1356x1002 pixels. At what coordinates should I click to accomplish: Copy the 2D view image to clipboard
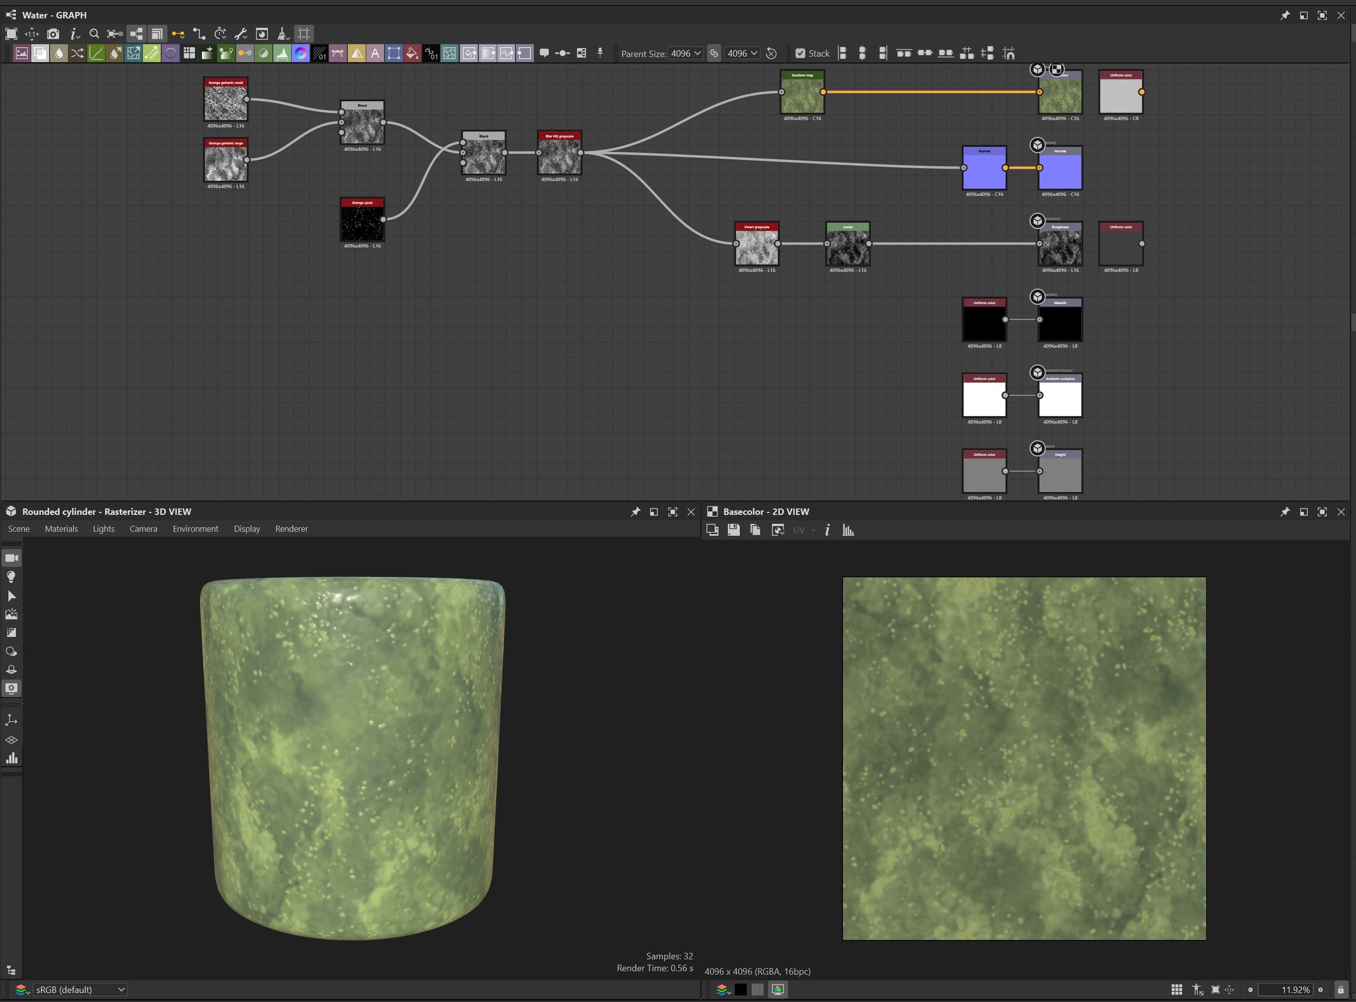click(756, 530)
